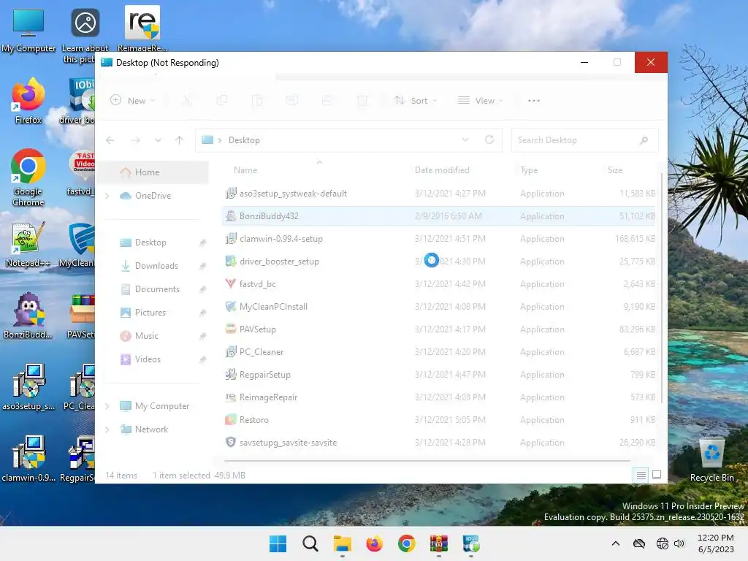The height and width of the screenshot is (561, 748).
Task: Select Google Chrome desktop icon
Action: point(28,178)
